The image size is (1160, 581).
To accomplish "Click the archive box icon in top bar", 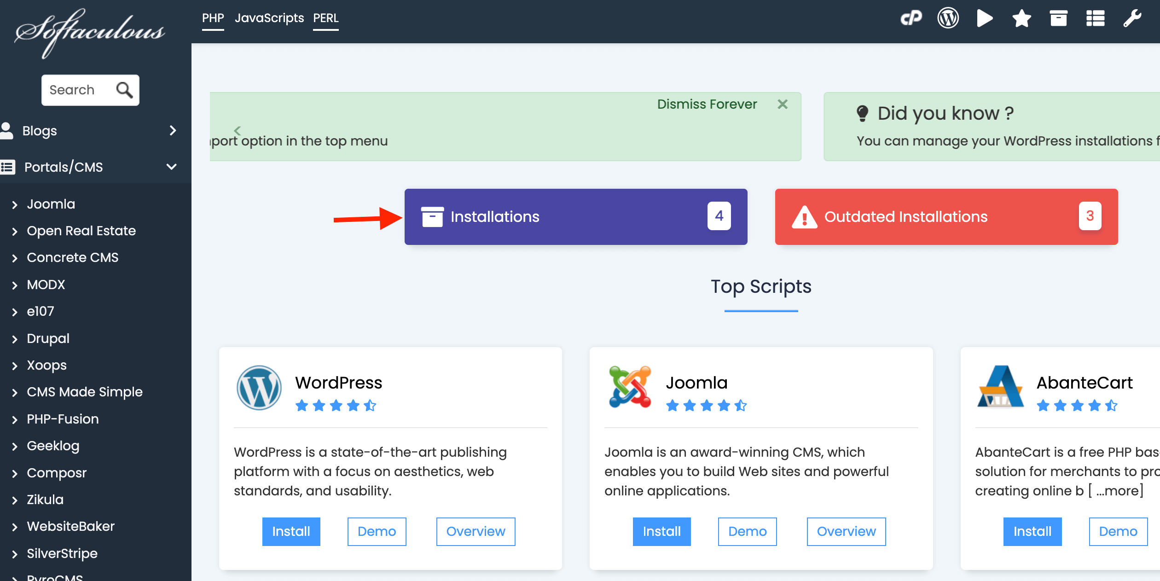I will [x=1058, y=18].
